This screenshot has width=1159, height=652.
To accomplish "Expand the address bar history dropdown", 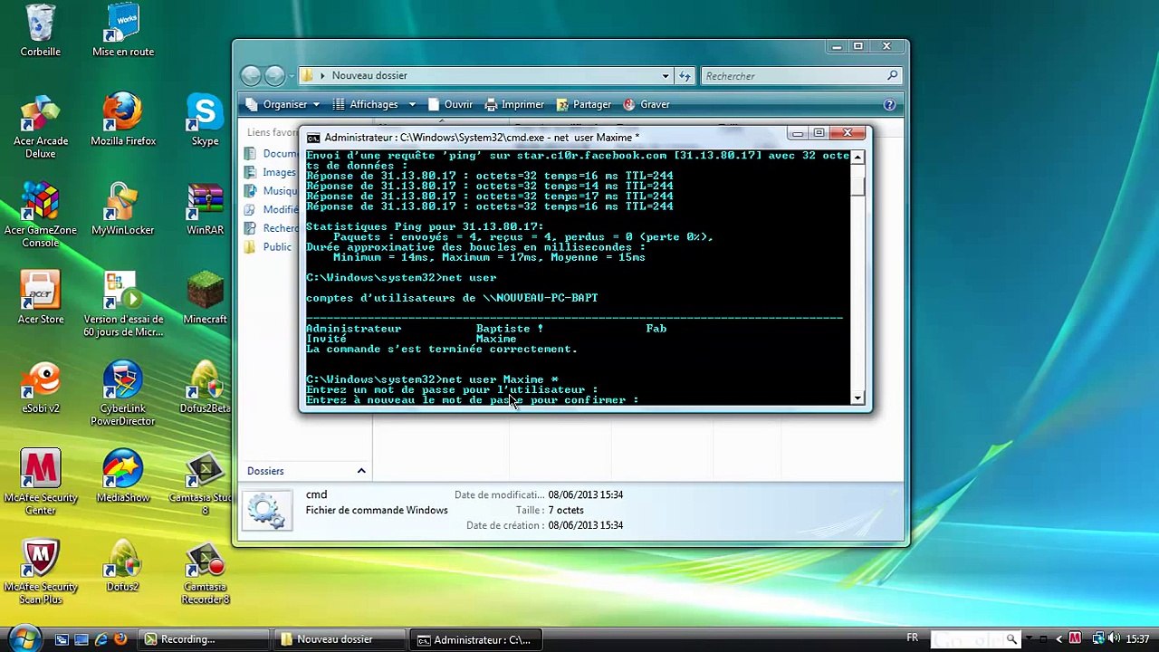I will pyautogui.click(x=666, y=76).
